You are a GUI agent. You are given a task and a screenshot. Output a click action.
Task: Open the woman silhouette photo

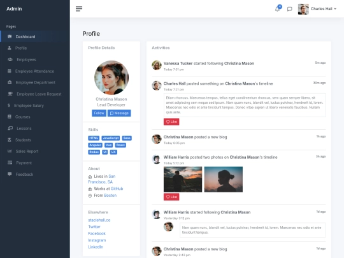pyautogui.click(x=224, y=180)
